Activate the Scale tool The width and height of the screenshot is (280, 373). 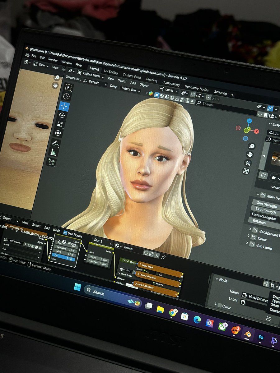point(61,124)
